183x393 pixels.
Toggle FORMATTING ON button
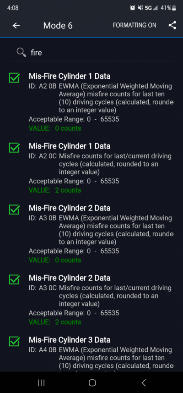135,25
